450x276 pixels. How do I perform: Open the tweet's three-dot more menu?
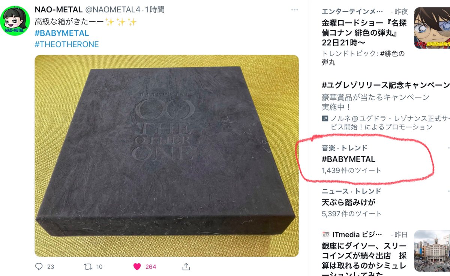pos(295,10)
